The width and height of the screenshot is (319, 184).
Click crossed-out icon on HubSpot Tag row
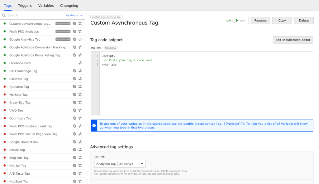(74, 182)
